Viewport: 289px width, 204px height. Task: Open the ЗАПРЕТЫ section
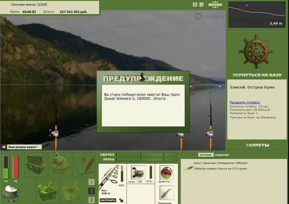pyautogui.click(x=257, y=145)
